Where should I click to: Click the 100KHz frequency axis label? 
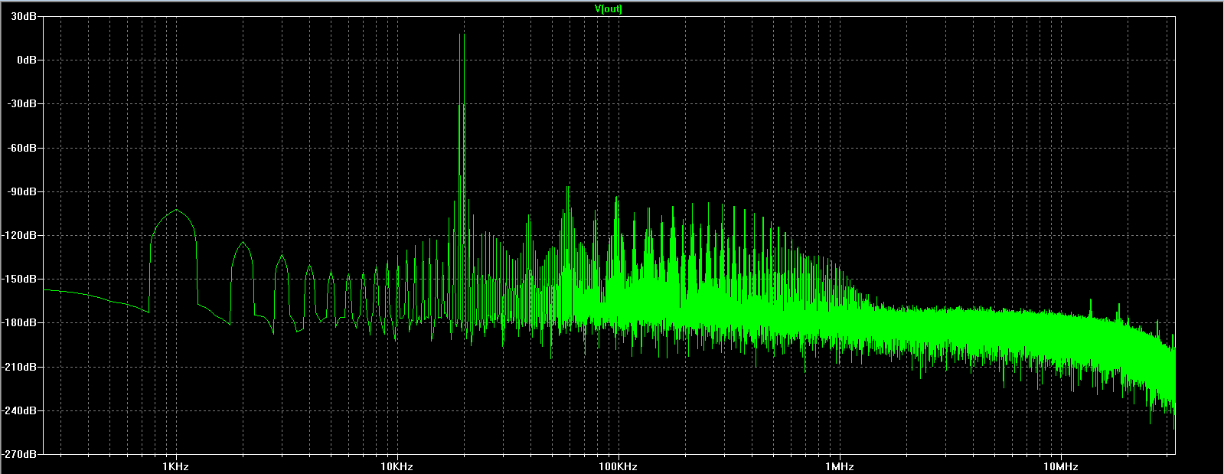618,466
